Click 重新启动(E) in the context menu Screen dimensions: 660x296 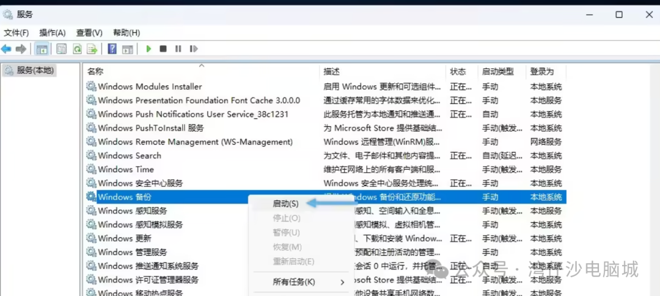point(293,261)
